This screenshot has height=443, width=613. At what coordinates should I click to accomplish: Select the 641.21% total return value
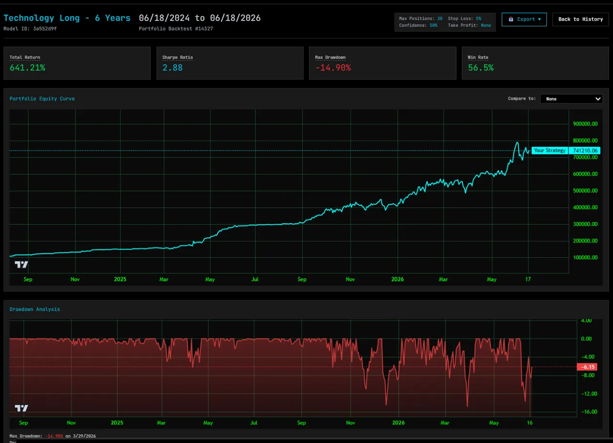pyautogui.click(x=27, y=68)
